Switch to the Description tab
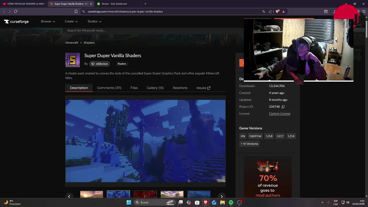Screen dimensions: 368x207 click(x=79, y=88)
